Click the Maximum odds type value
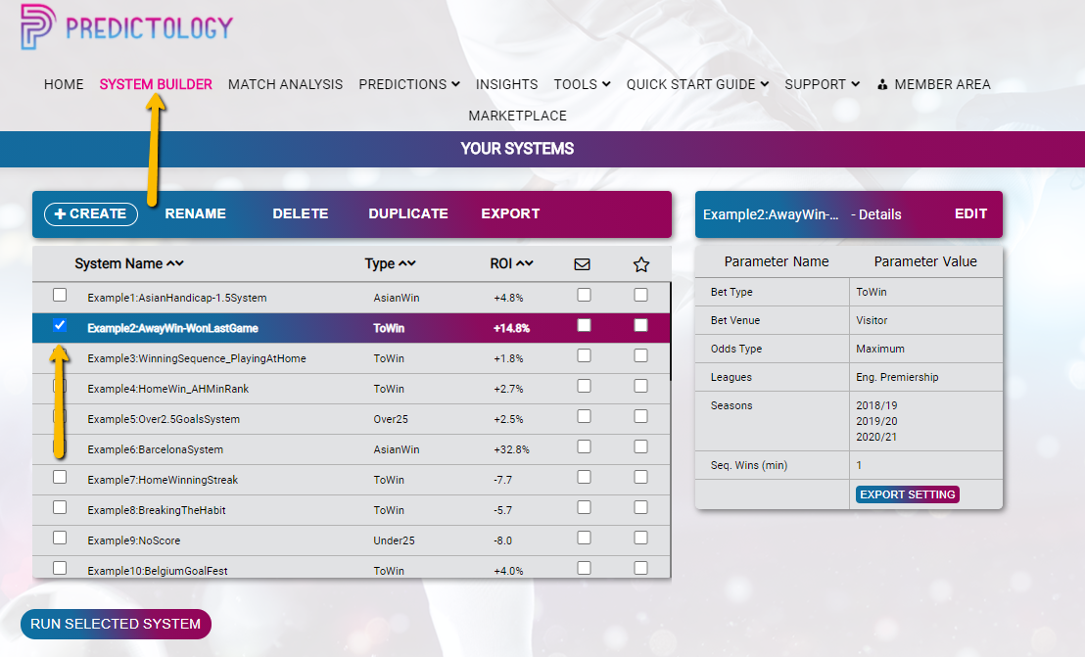1085x657 pixels. [x=879, y=349]
